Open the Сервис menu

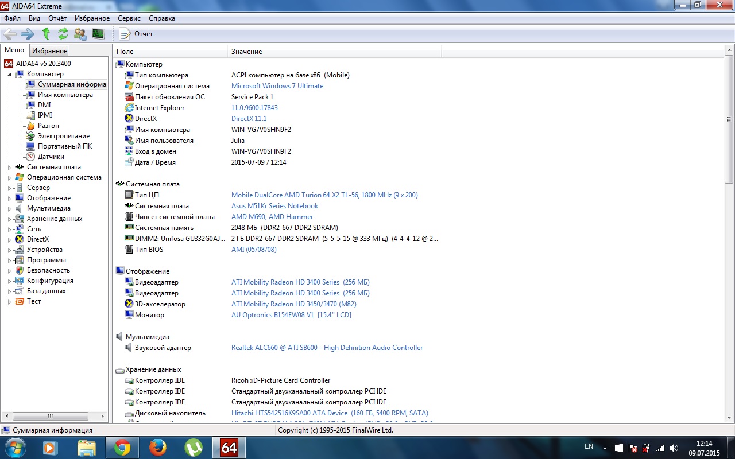tap(129, 18)
